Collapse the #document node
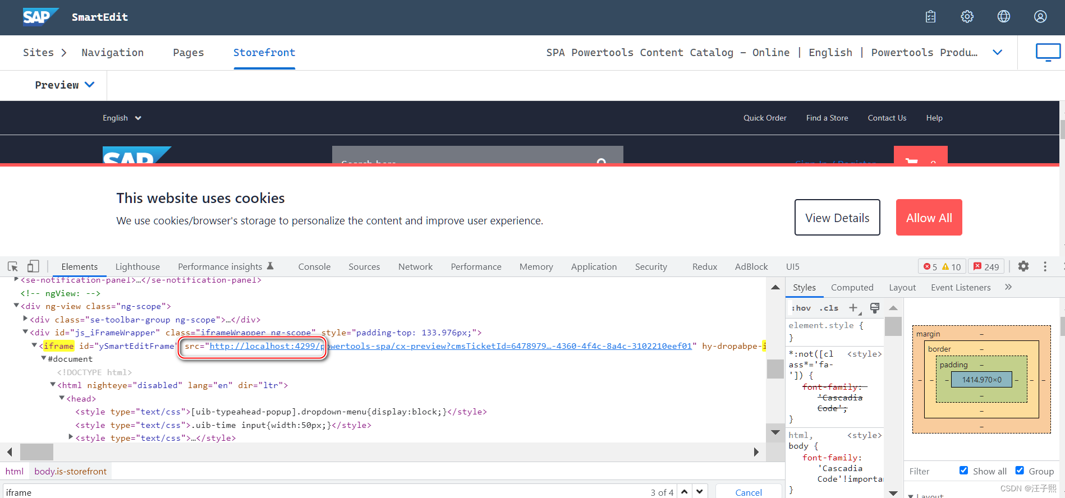1065x498 pixels. point(43,358)
